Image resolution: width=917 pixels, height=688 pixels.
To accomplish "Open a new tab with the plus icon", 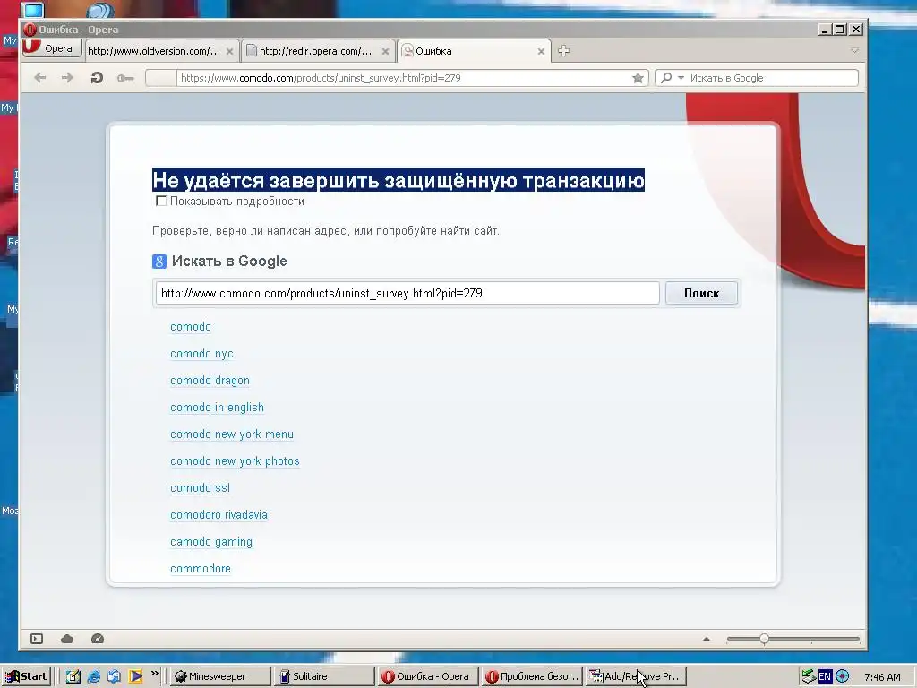I will 564,51.
